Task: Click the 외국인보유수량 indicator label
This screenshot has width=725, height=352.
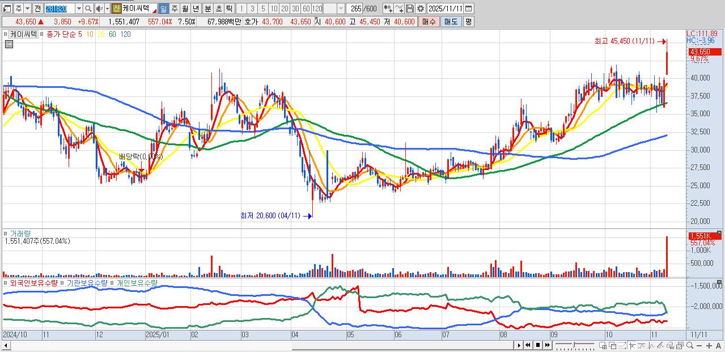Action: pos(34,282)
